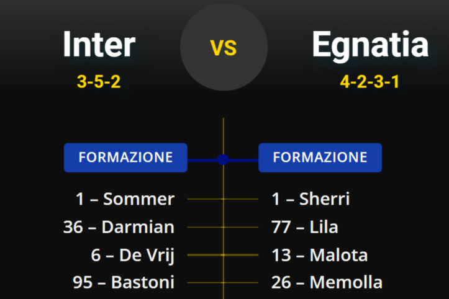Choose player 26 – Memolla

point(327,283)
